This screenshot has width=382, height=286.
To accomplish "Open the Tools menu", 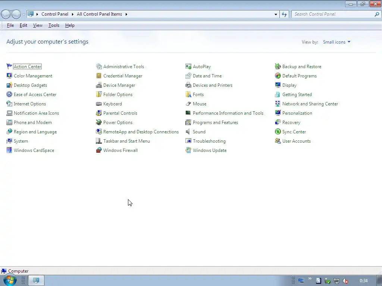I will point(54,25).
